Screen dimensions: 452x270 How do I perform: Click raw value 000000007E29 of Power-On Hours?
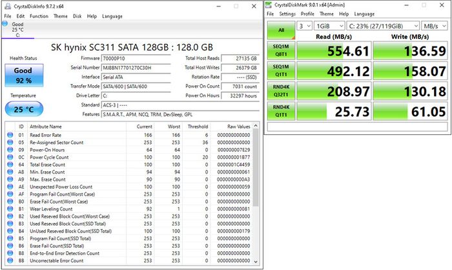click(x=234, y=150)
